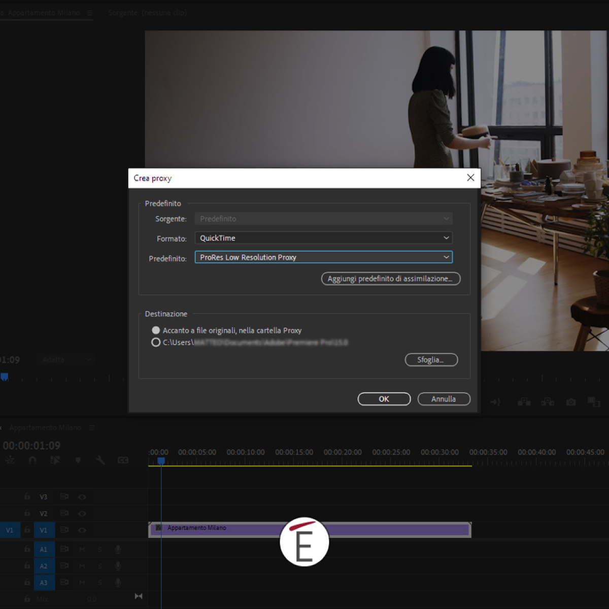Click the Lift icon in Program monitor
609x609 pixels.
[x=524, y=402]
